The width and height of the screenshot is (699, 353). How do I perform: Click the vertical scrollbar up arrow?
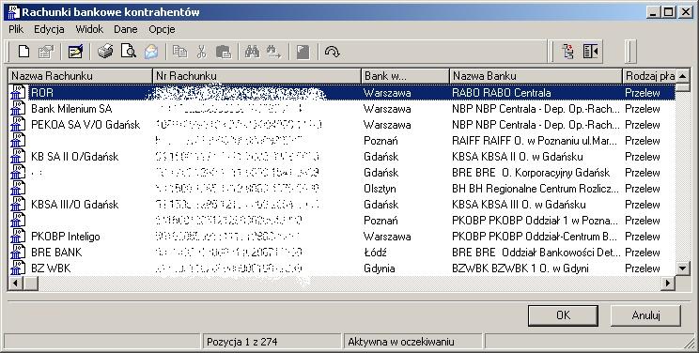tap(683, 76)
